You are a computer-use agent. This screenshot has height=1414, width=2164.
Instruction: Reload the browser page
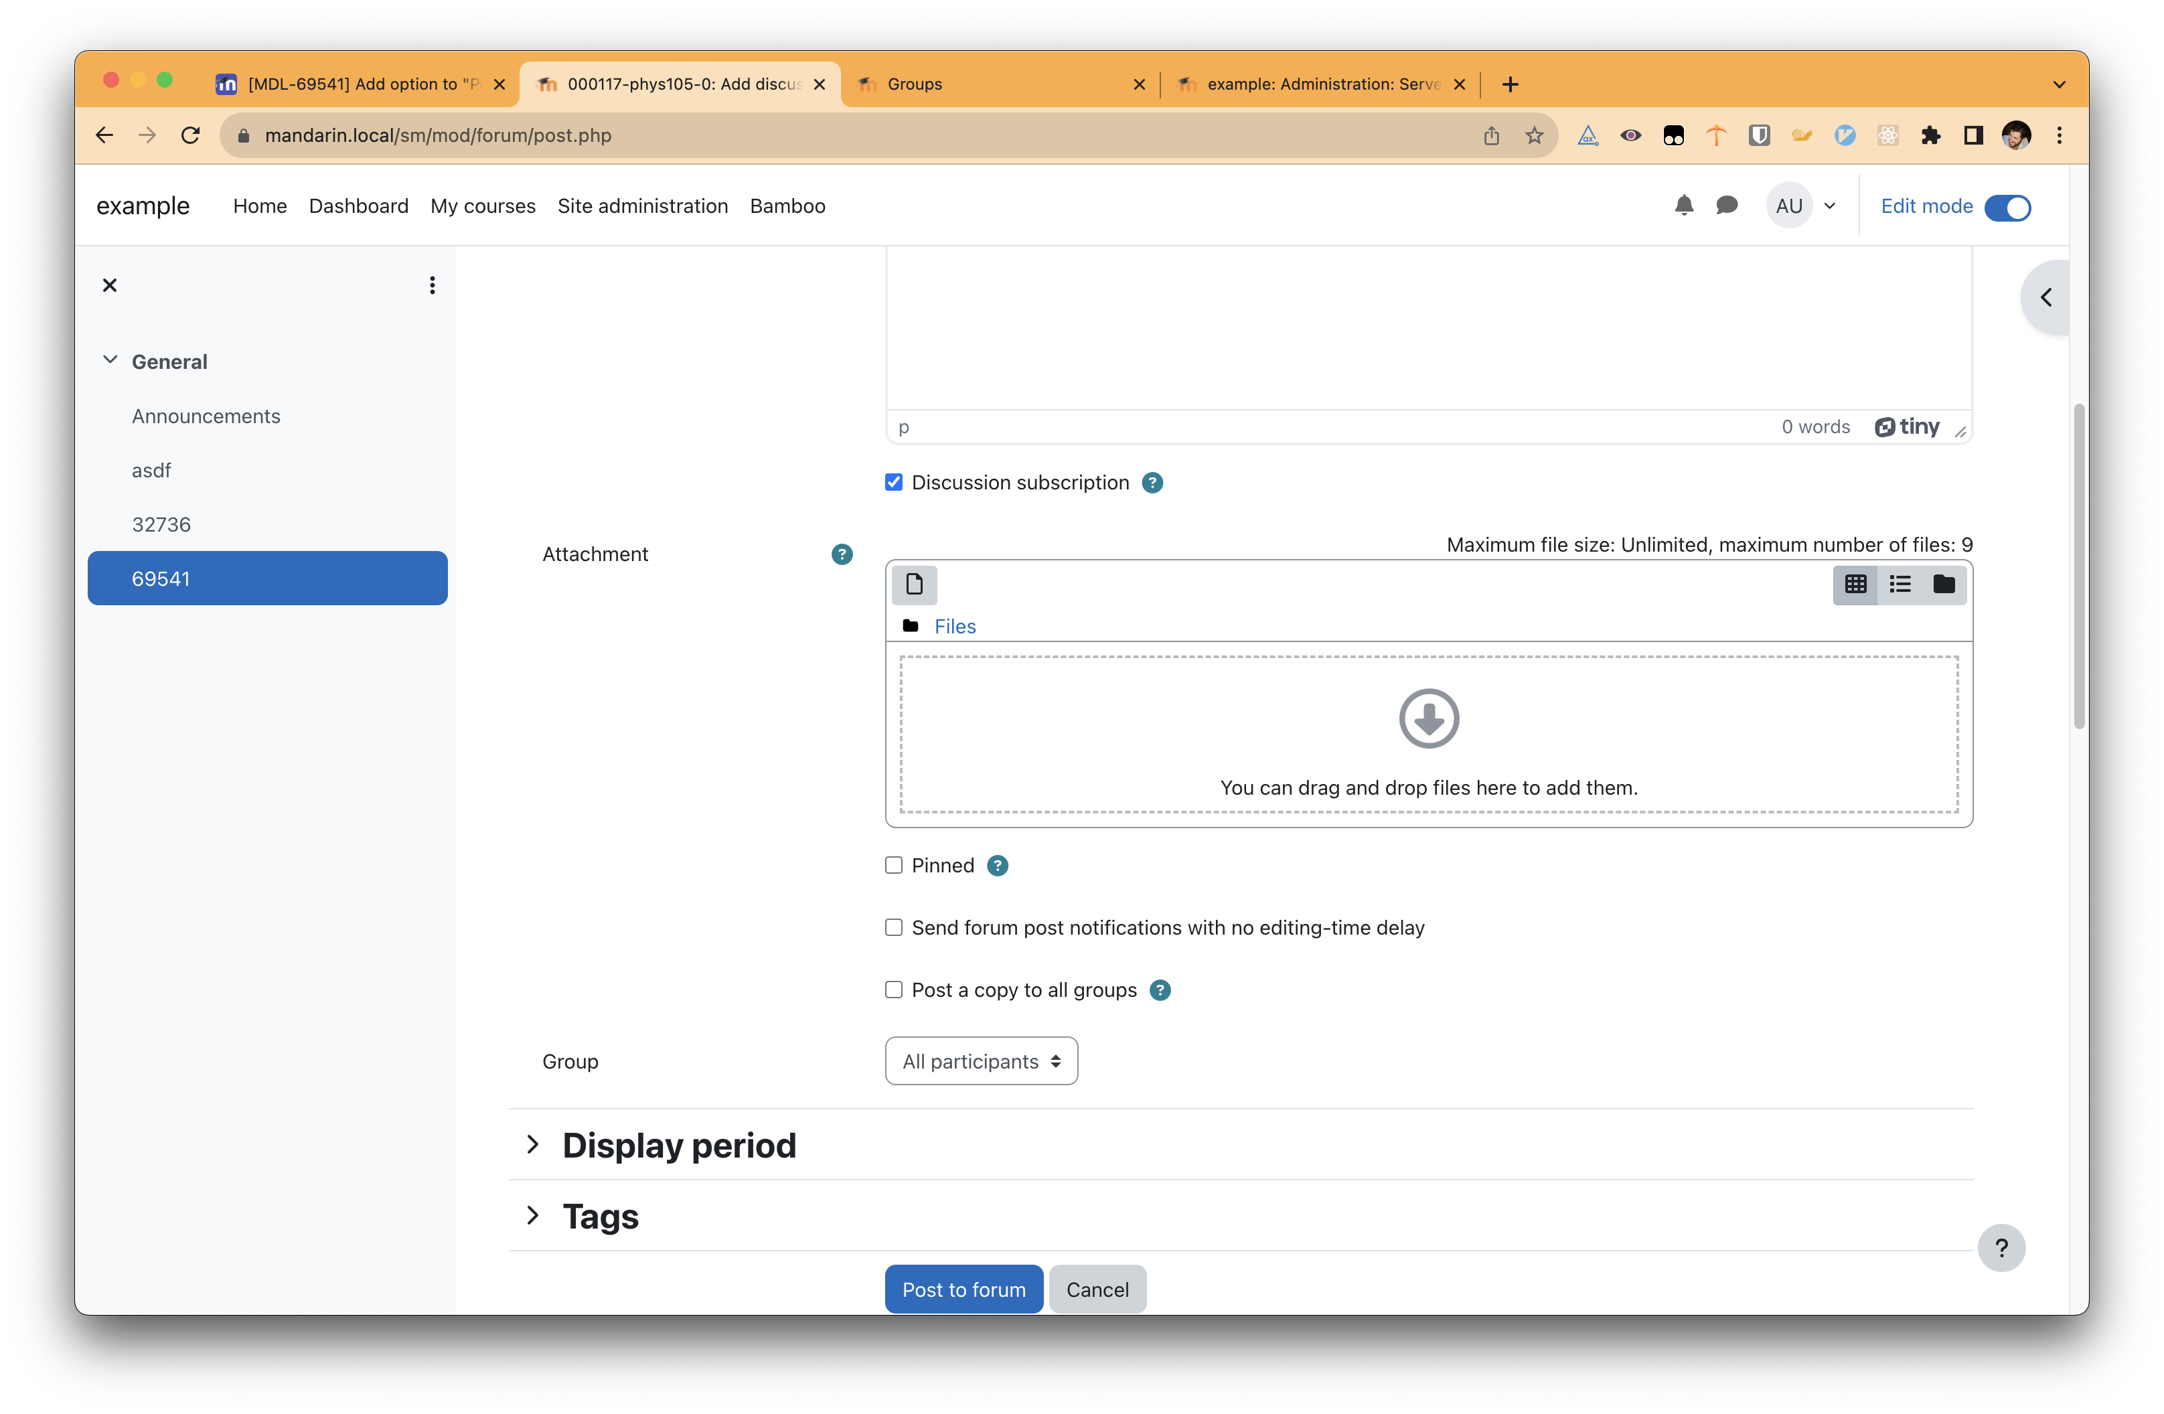click(190, 135)
